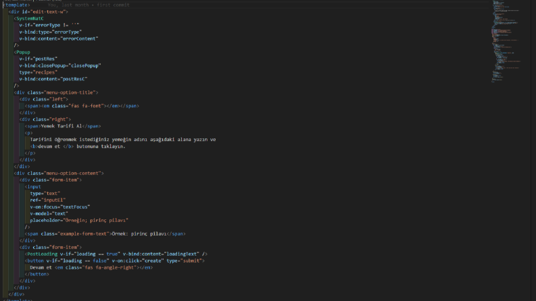Click the v-if="errorType != ''" line

click(x=49, y=25)
